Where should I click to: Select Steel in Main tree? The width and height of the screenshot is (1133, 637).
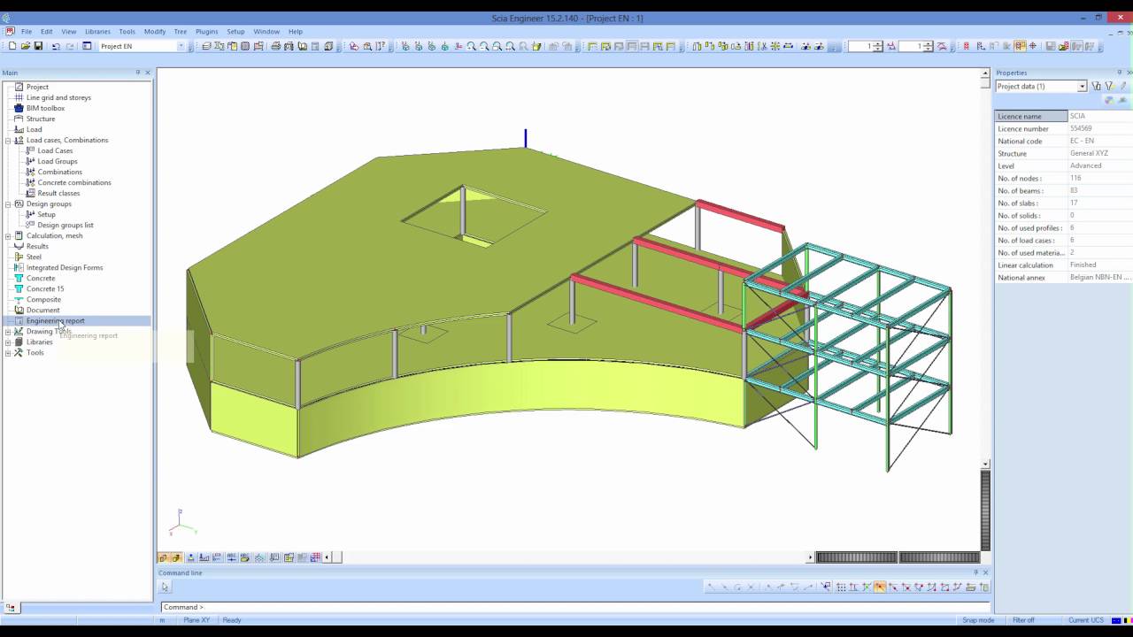pos(34,257)
